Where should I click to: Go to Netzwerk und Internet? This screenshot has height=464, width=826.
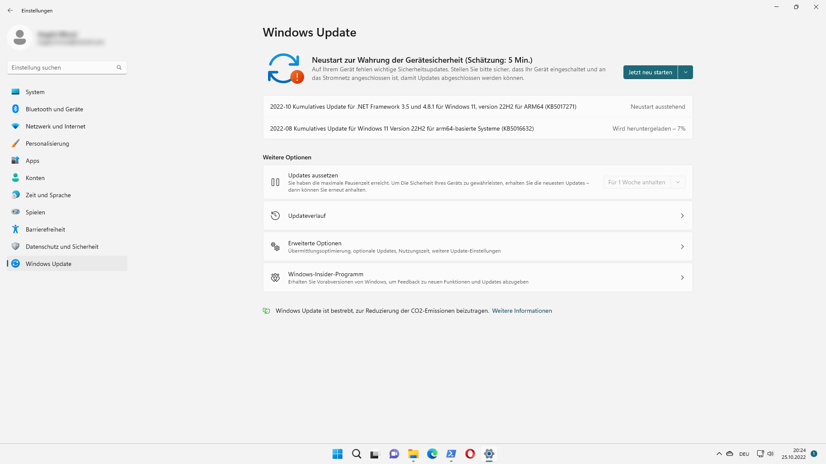pos(67,126)
